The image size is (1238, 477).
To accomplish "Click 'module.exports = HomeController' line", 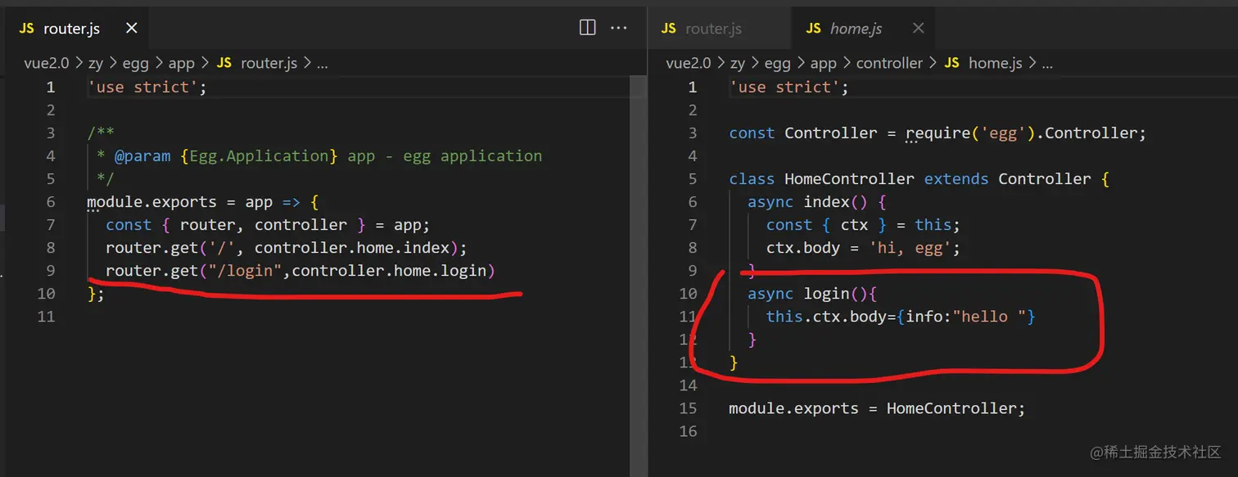I will click(877, 408).
